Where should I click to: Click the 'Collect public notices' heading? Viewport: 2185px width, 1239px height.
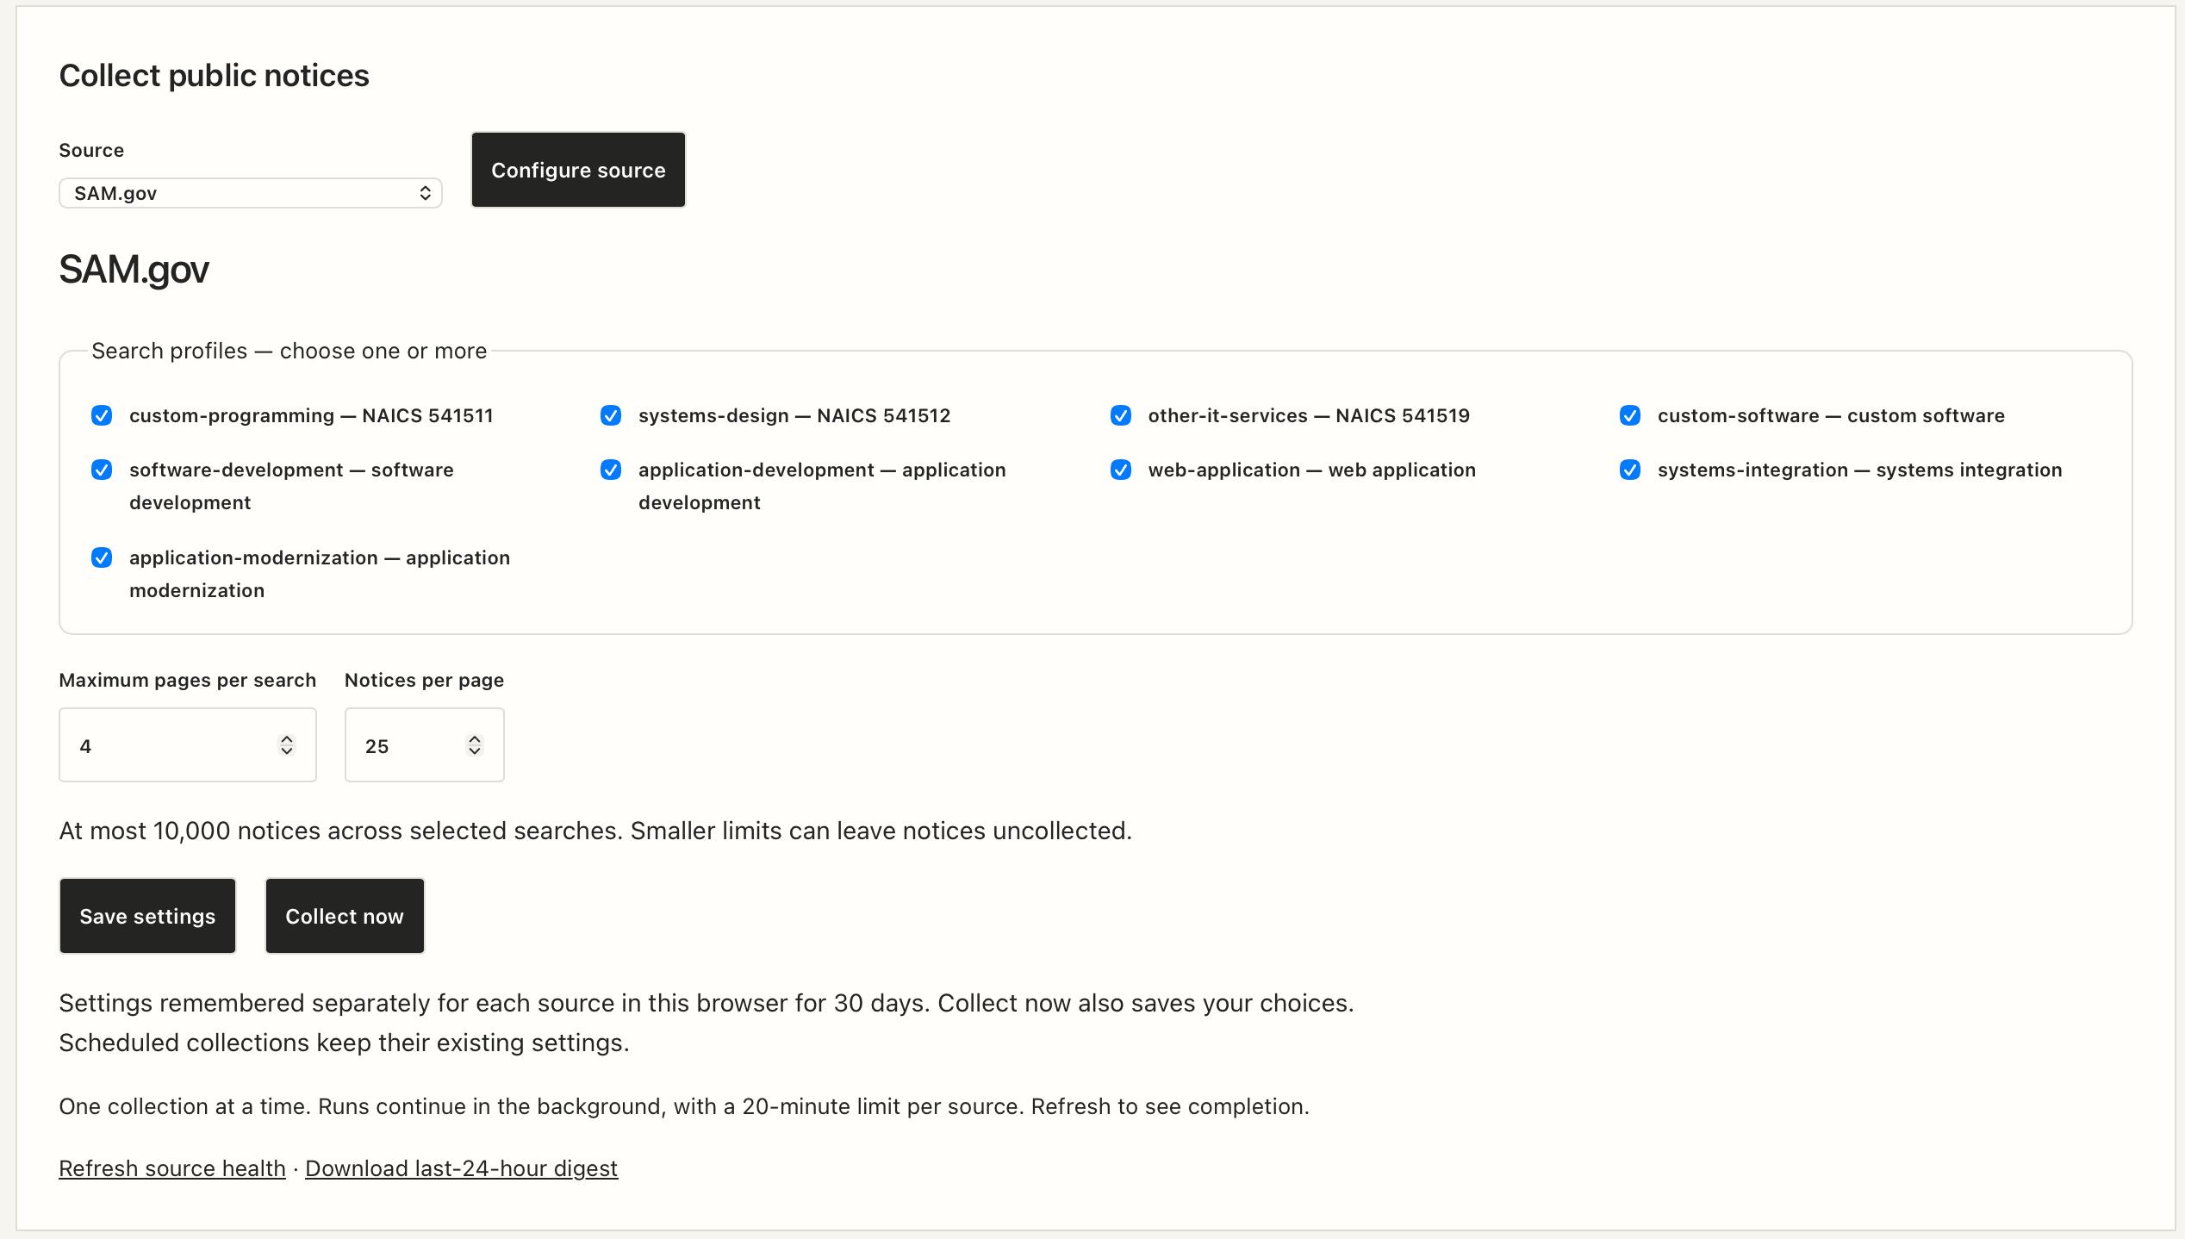214,76
